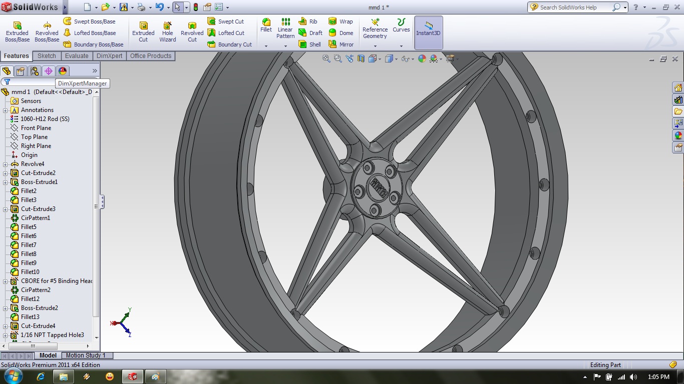Open the Motion Study 1 tab

(86, 355)
